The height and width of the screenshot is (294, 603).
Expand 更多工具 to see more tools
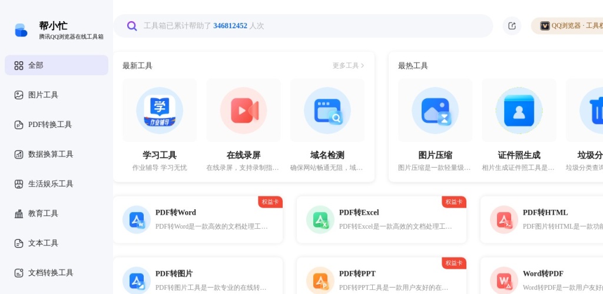(x=348, y=66)
